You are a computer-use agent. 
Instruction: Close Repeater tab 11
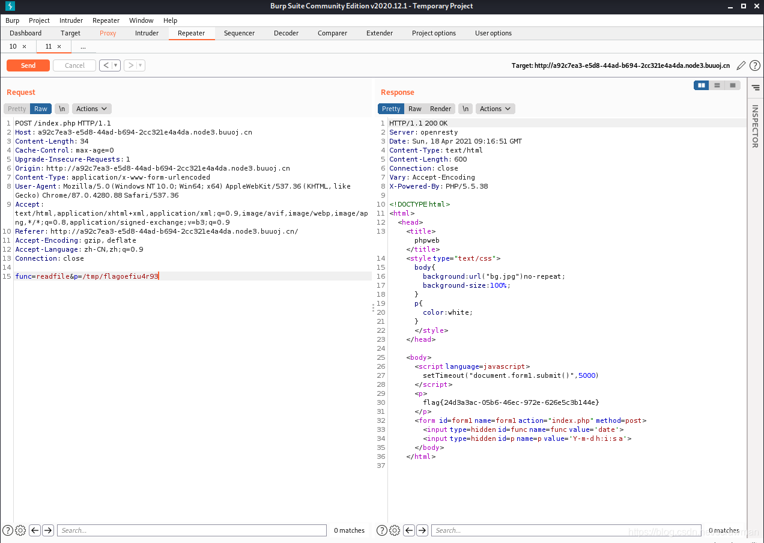click(59, 46)
